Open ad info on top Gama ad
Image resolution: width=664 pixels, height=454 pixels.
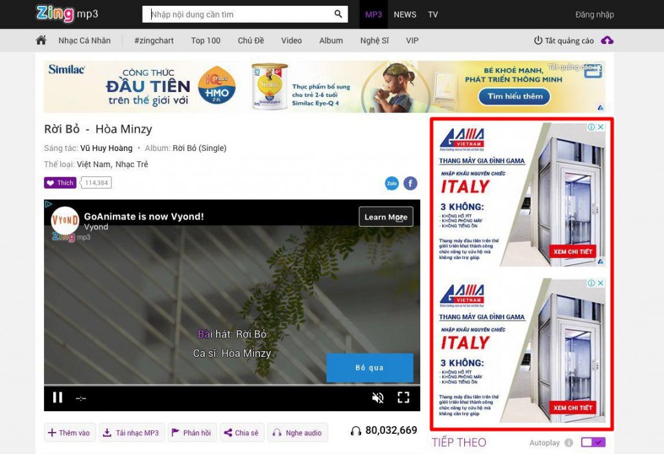(x=591, y=127)
